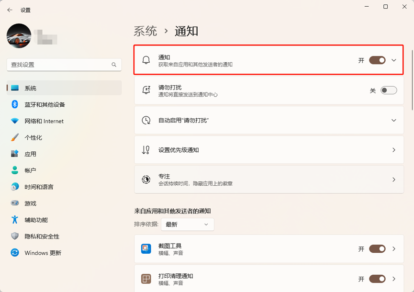Click the 打印清理通知 app icon
This screenshot has width=414, height=292.
(x=146, y=279)
